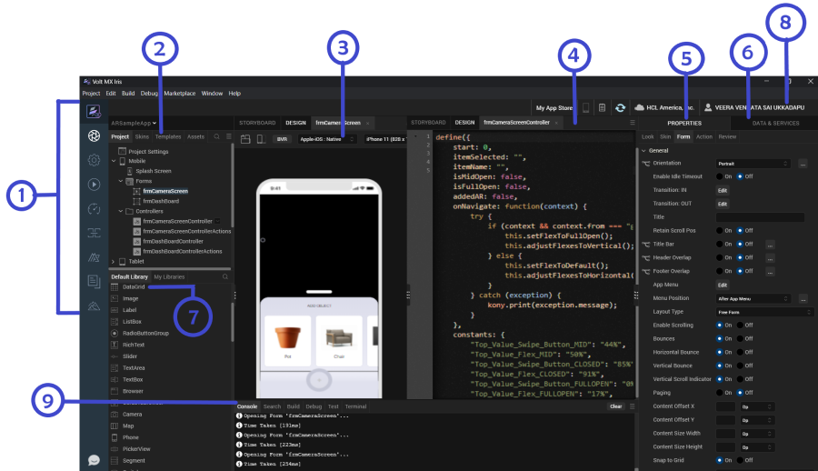This screenshot has height=471, width=818.
Task: Open code editor pane options menu icon
Action: [633, 123]
